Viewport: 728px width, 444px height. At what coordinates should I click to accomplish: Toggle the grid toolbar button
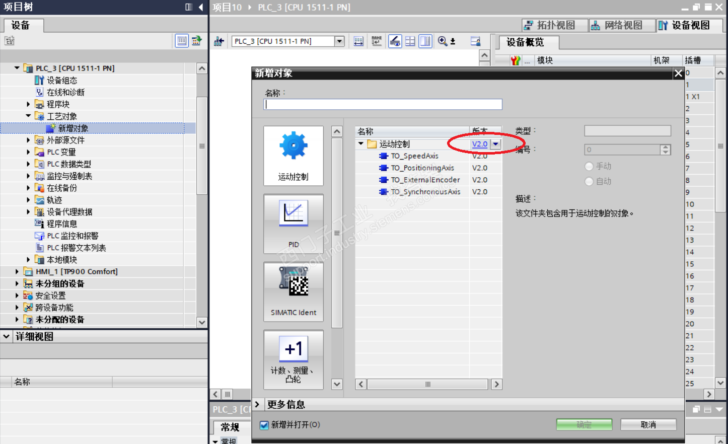pyautogui.click(x=410, y=41)
